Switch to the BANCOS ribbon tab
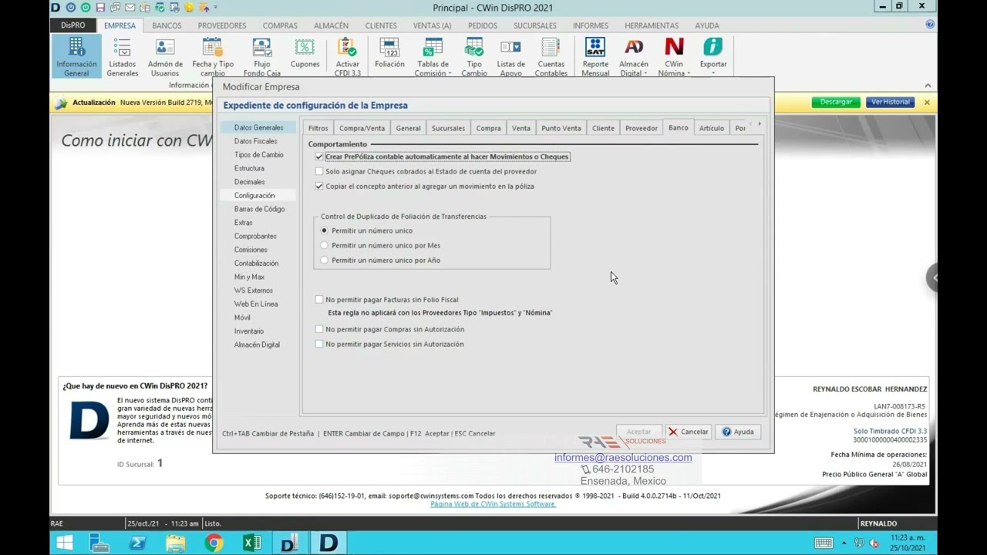The image size is (987, 555). coord(167,25)
